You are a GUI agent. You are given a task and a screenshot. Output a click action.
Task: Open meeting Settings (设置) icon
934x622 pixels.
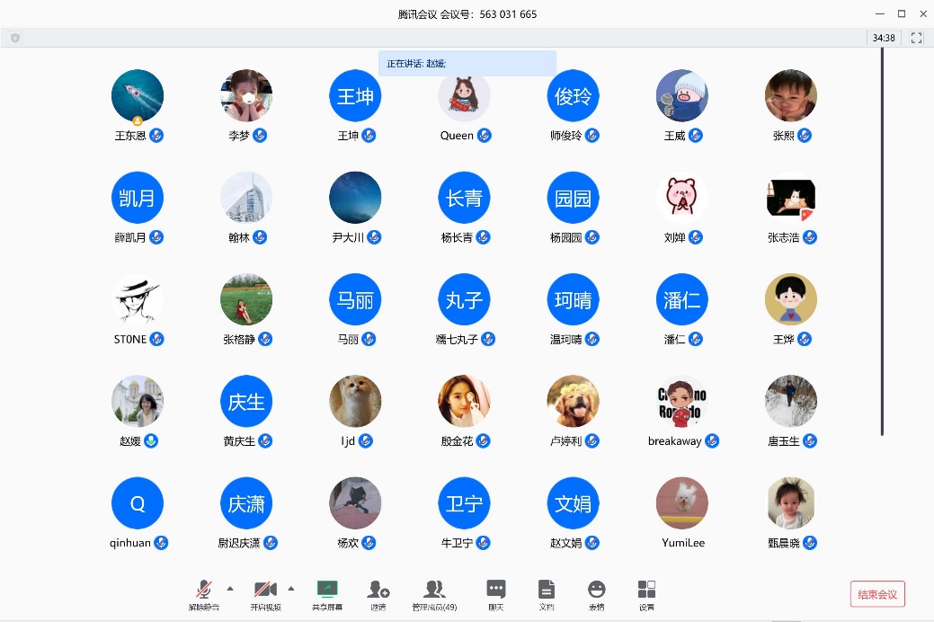point(646,595)
